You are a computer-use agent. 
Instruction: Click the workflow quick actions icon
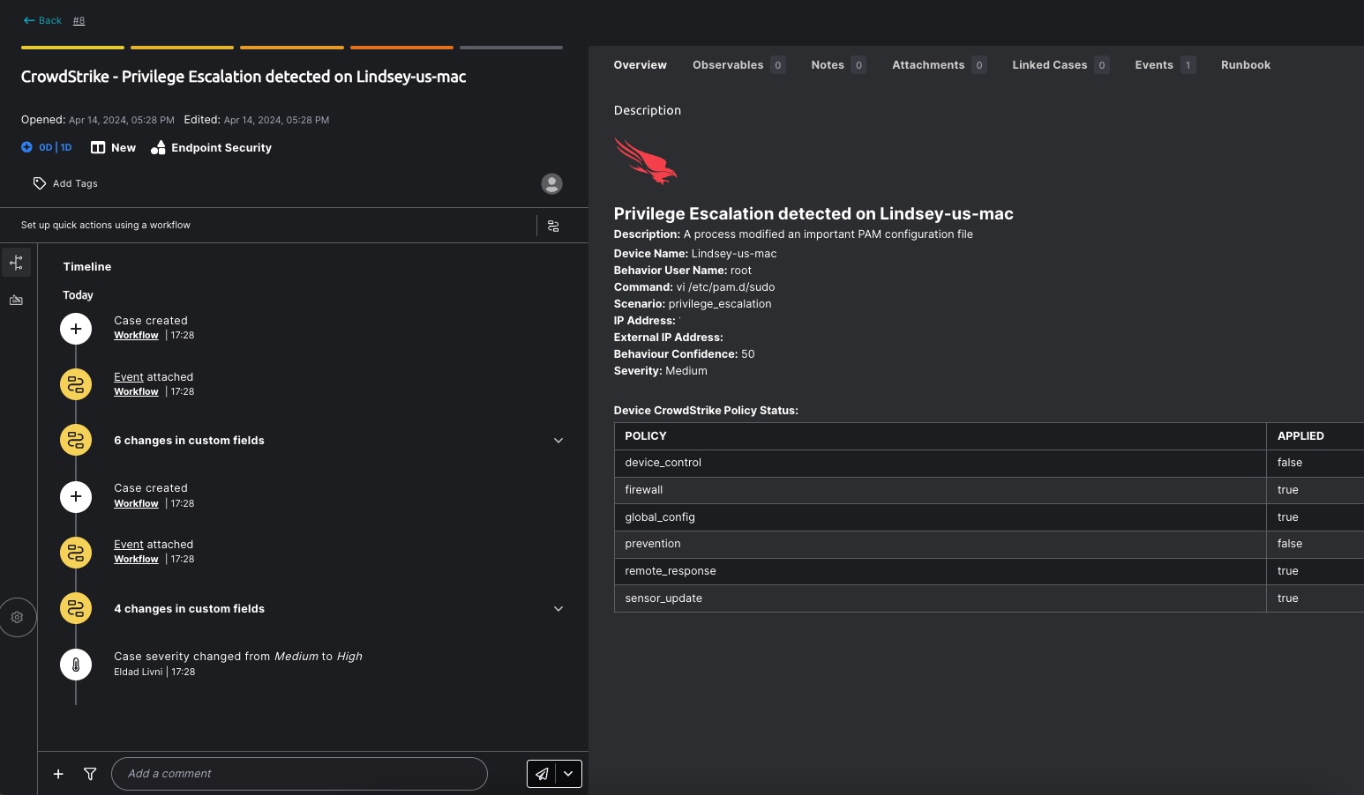pyautogui.click(x=553, y=226)
